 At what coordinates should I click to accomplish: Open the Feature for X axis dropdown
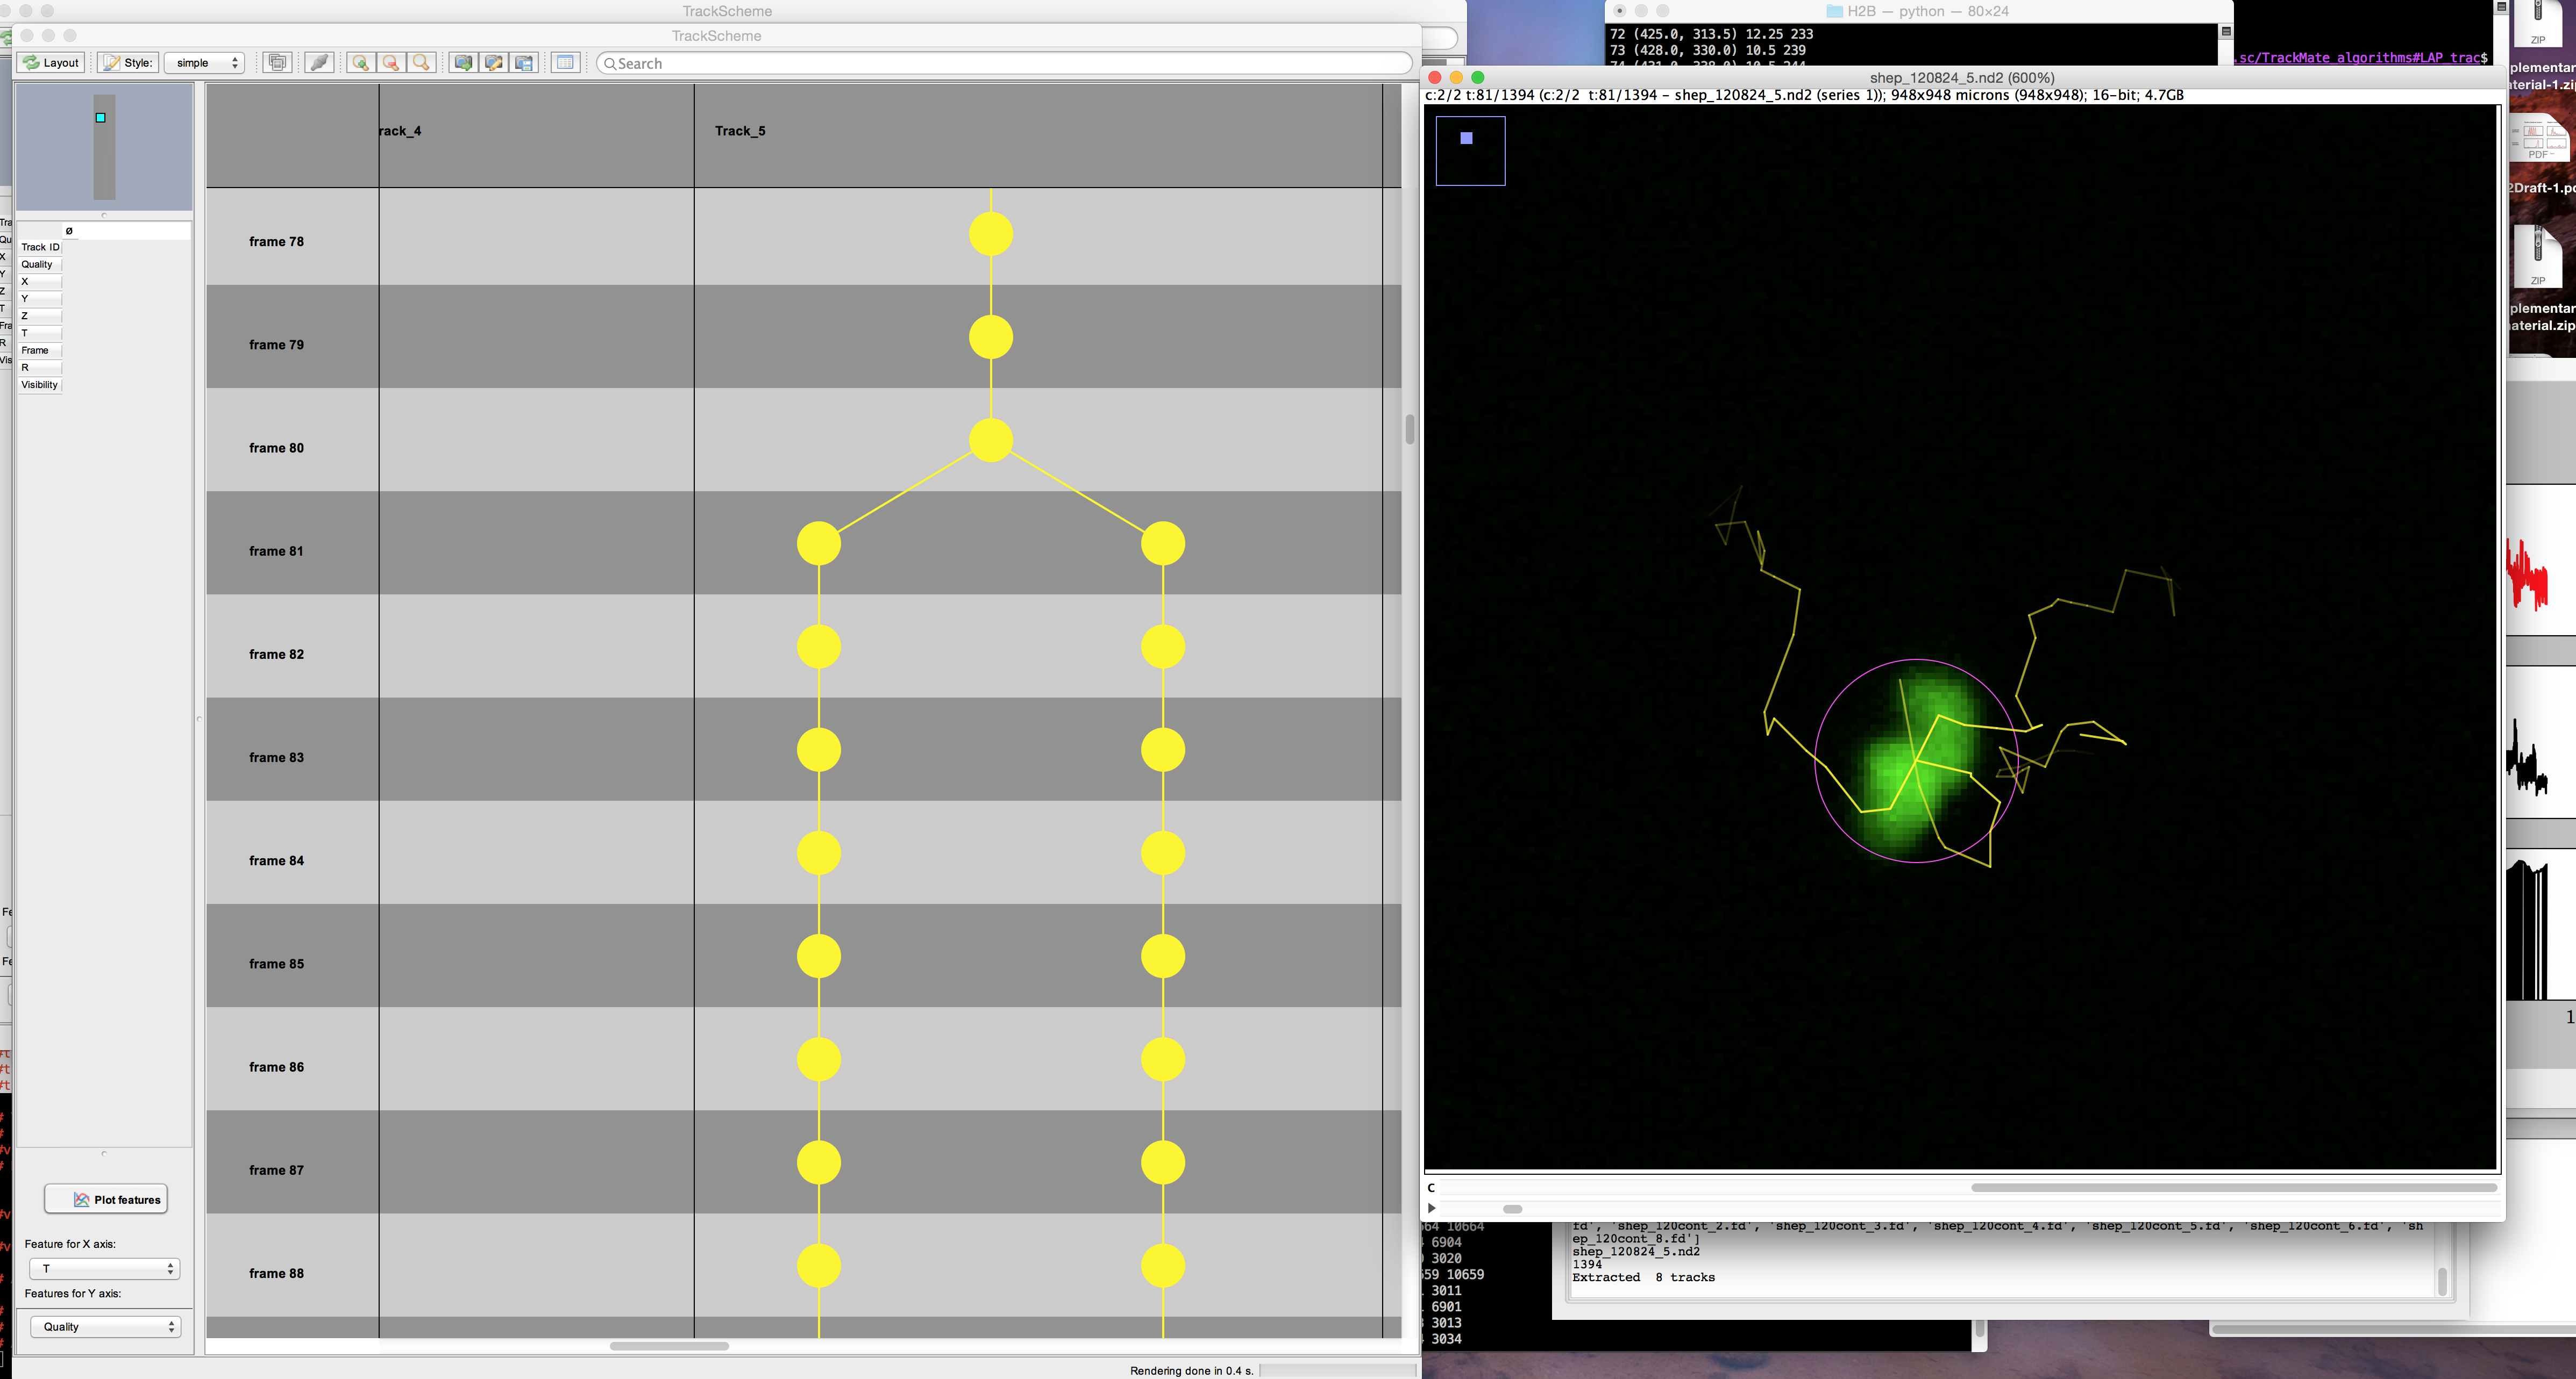(x=104, y=1268)
